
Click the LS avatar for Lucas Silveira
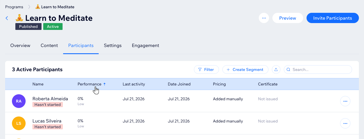click(x=19, y=123)
